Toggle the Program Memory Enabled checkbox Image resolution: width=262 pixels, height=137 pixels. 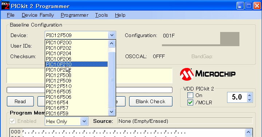coord(12,121)
